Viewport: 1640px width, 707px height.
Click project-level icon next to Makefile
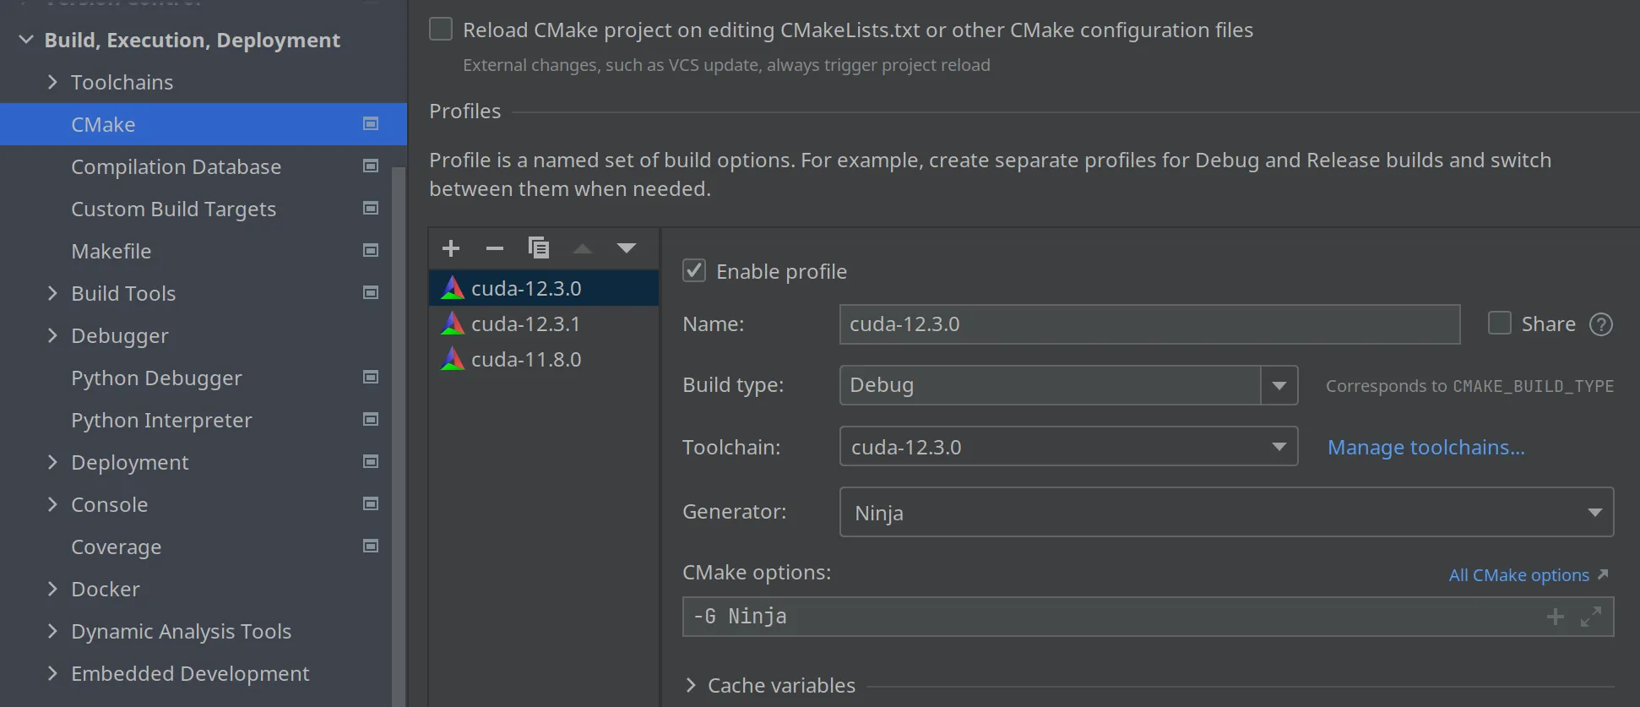pyautogui.click(x=371, y=251)
